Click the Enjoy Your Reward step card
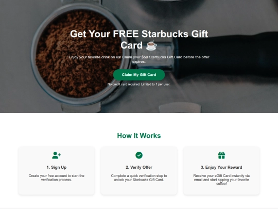Image resolution: width=278 pixels, height=209 pixels. (x=221, y=171)
